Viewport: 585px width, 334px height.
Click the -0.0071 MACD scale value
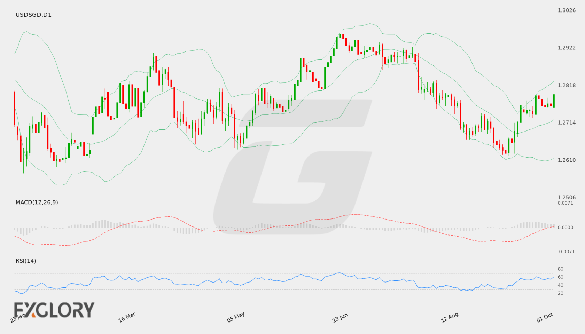[x=566, y=252]
